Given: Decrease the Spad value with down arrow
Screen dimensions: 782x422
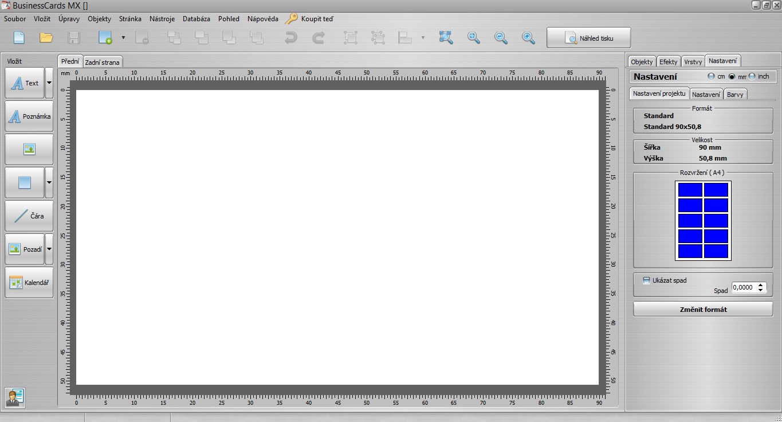Looking at the screenshot, I should 761,290.
